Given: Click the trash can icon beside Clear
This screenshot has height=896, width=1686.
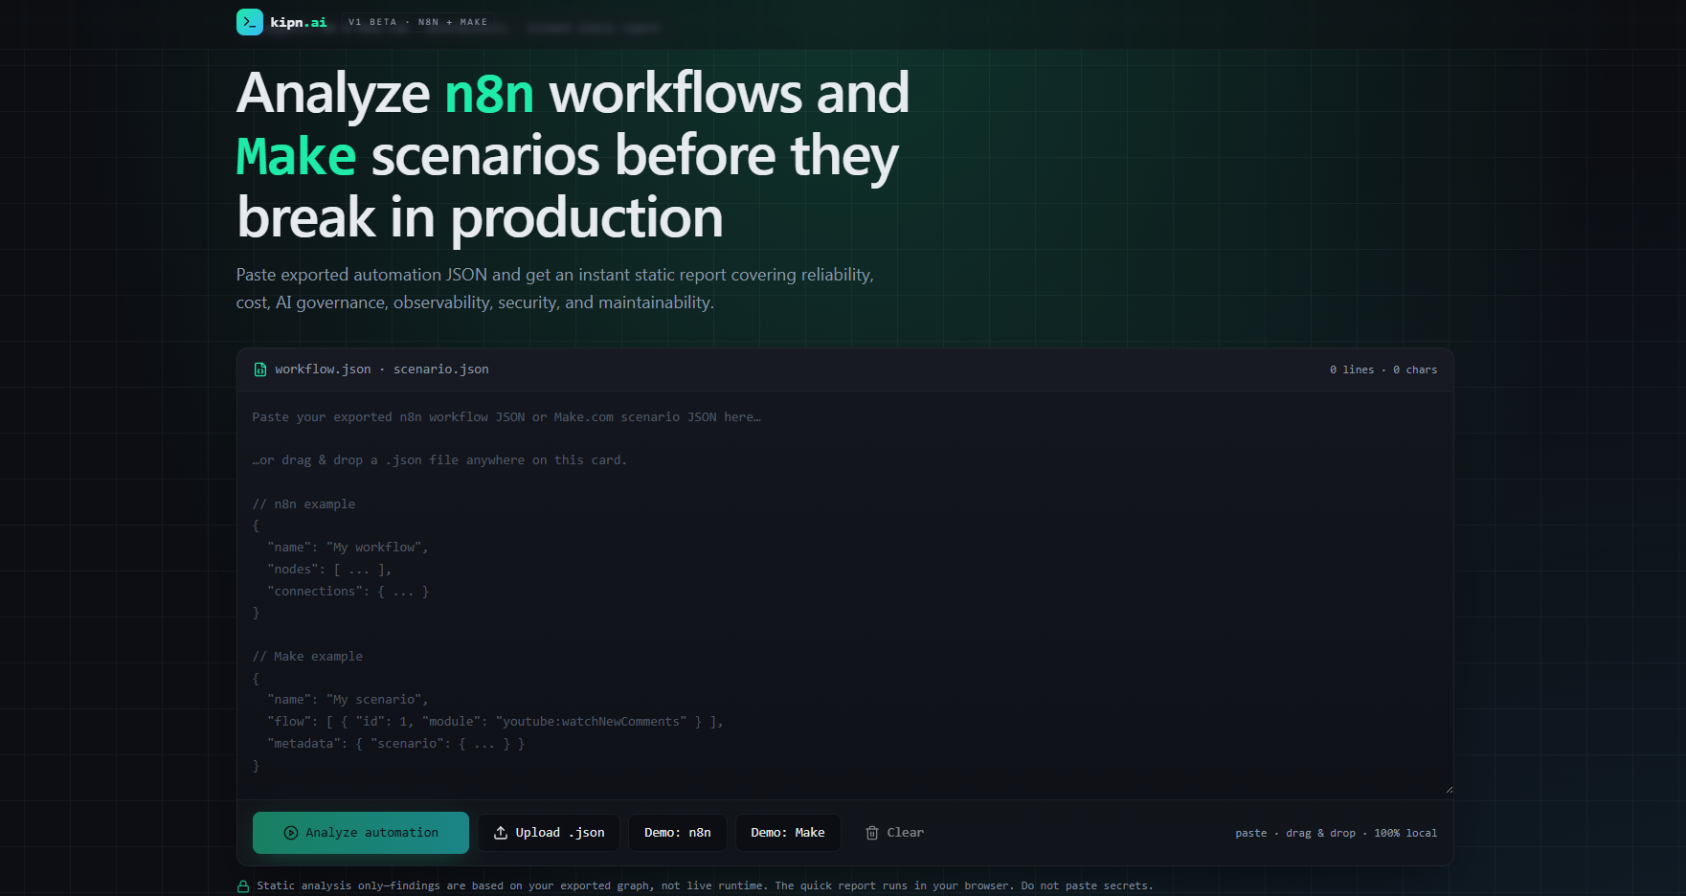Looking at the screenshot, I should pos(872,833).
